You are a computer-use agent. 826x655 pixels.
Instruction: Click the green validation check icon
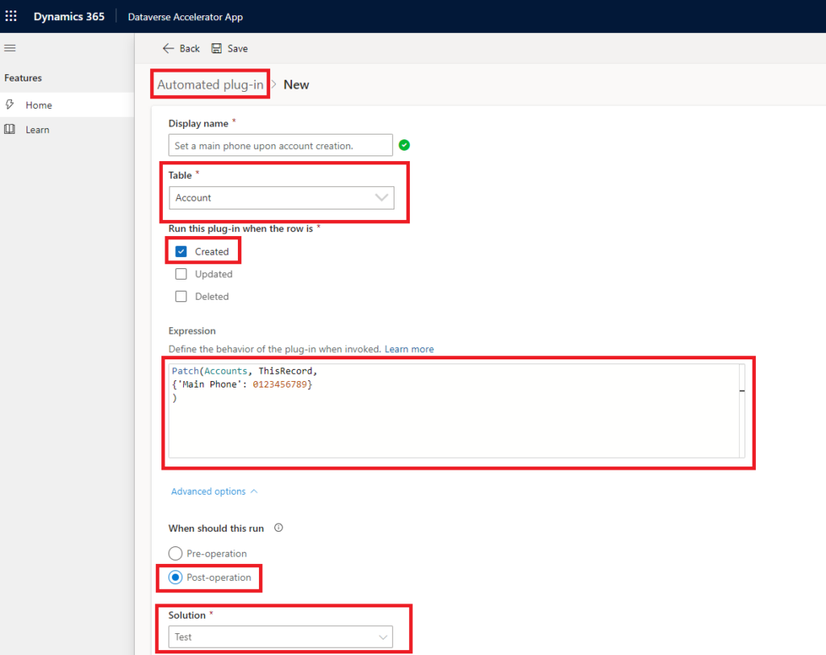pyautogui.click(x=404, y=145)
